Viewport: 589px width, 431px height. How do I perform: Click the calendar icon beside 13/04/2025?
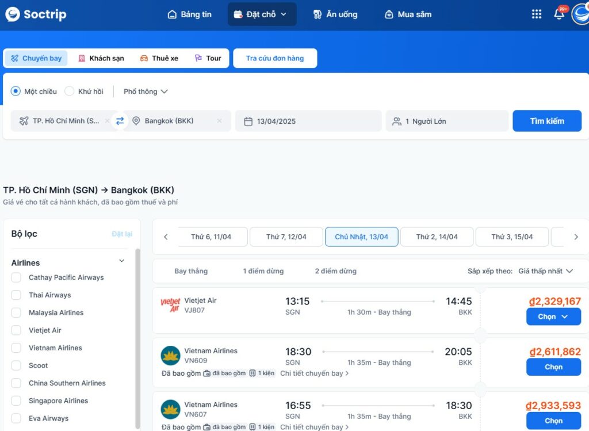248,121
